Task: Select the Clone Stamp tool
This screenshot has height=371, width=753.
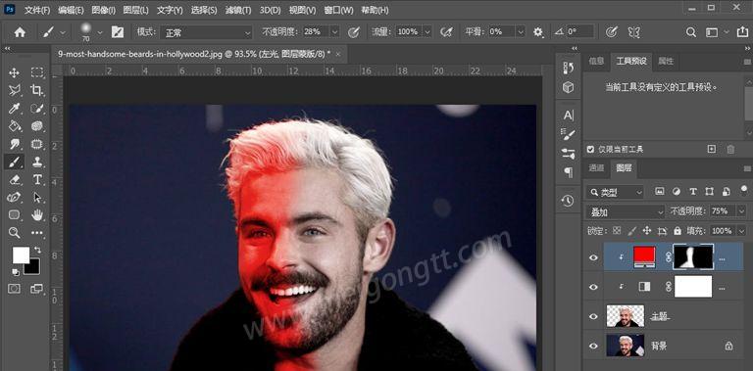Action: [37, 162]
